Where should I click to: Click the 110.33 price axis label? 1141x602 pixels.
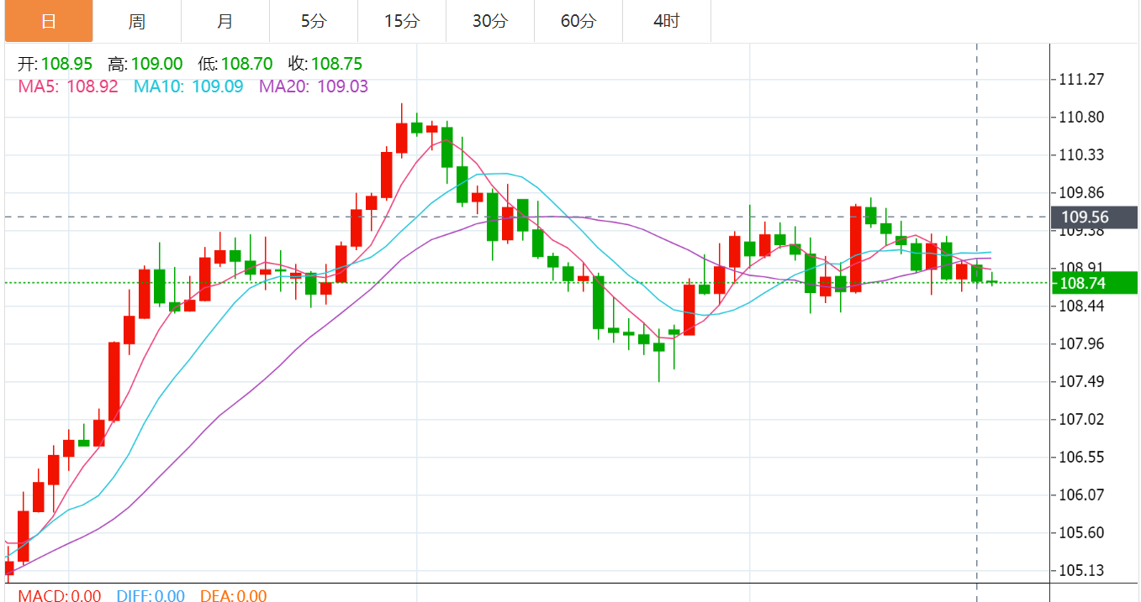pyautogui.click(x=1081, y=155)
